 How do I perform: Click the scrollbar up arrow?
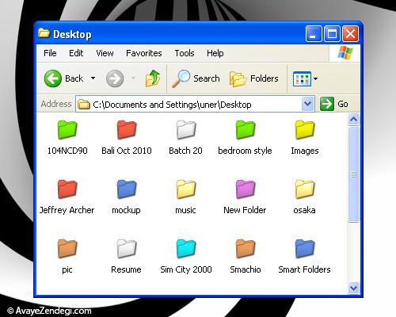click(353, 120)
